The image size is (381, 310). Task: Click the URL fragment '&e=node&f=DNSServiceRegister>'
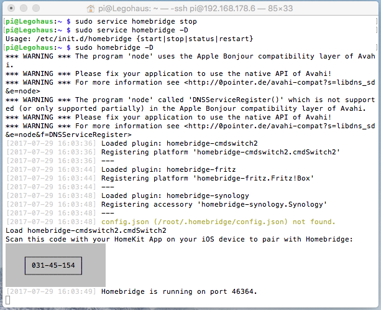click(x=68, y=135)
